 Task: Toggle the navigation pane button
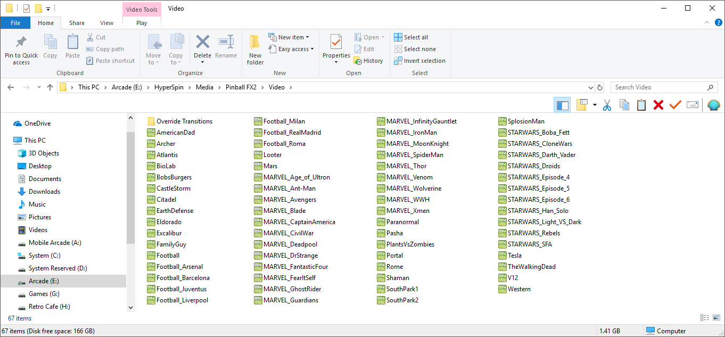[x=562, y=105]
